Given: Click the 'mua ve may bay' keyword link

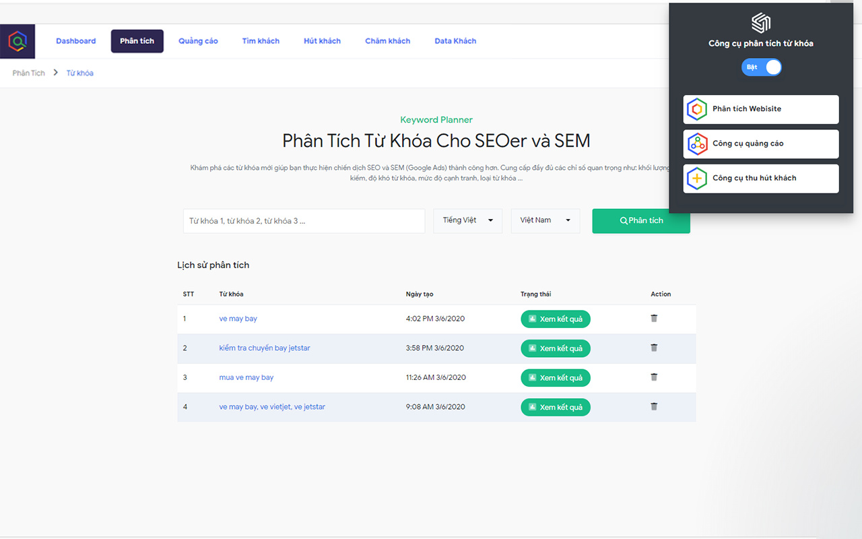Looking at the screenshot, I should tap(246, 377).
